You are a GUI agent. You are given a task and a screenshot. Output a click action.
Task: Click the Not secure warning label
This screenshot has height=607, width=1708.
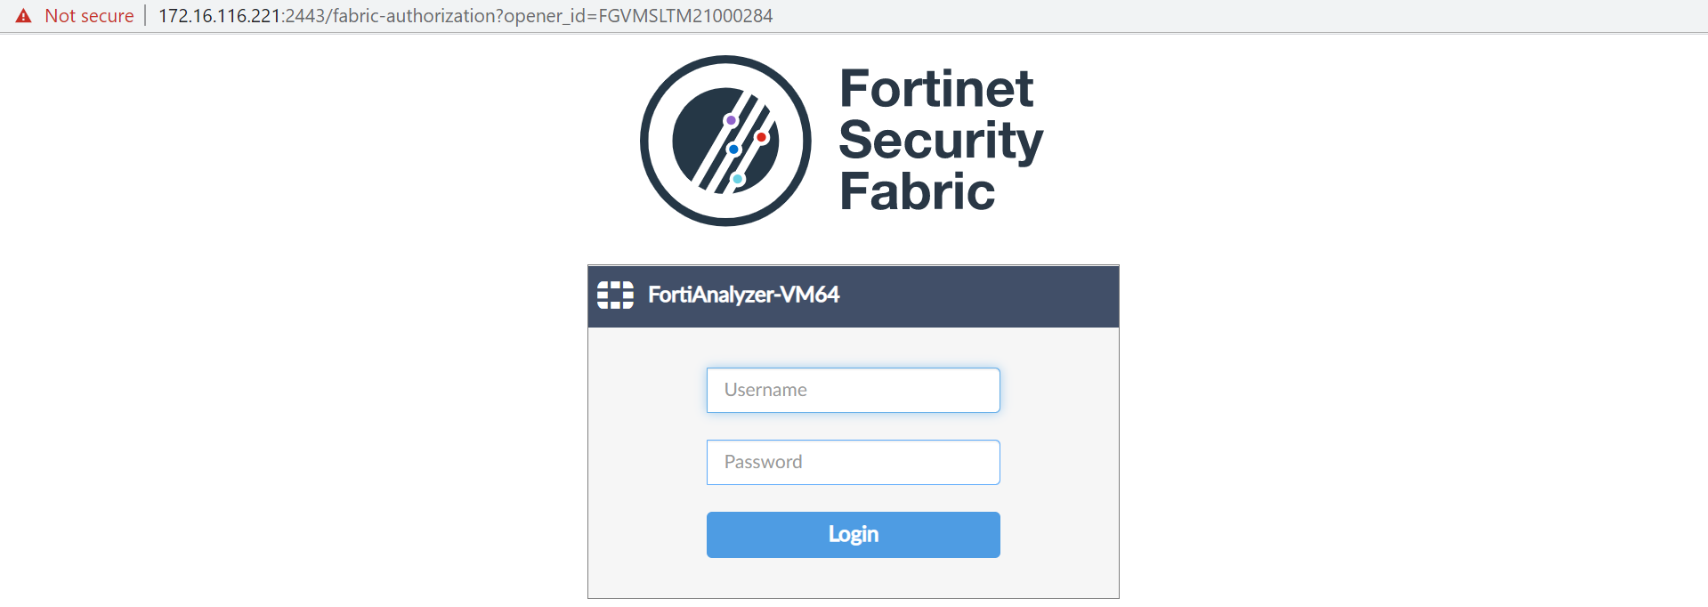89,15
